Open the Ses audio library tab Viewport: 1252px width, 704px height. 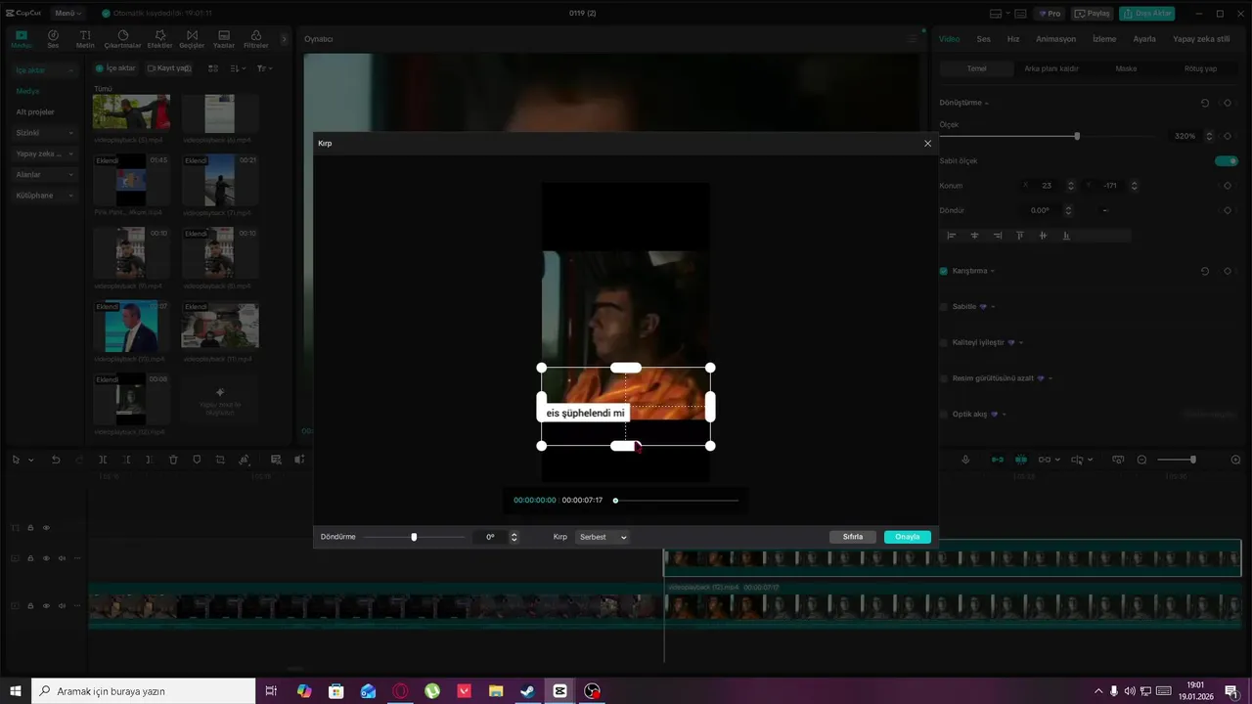point(53,39)
